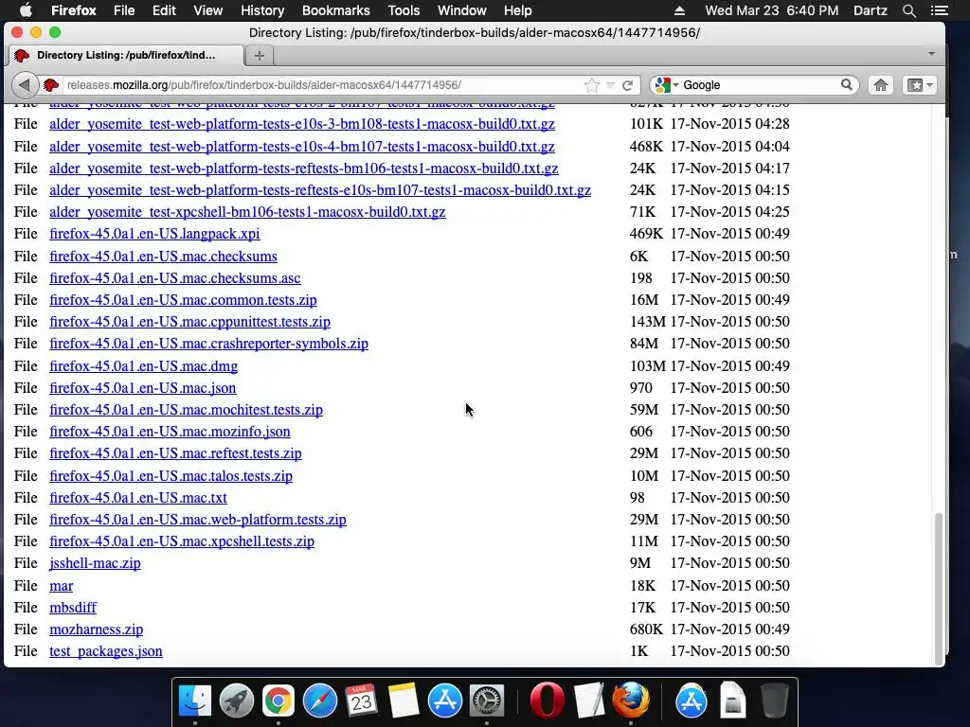Click the date and time in menu bar

(x=771, y=10)
